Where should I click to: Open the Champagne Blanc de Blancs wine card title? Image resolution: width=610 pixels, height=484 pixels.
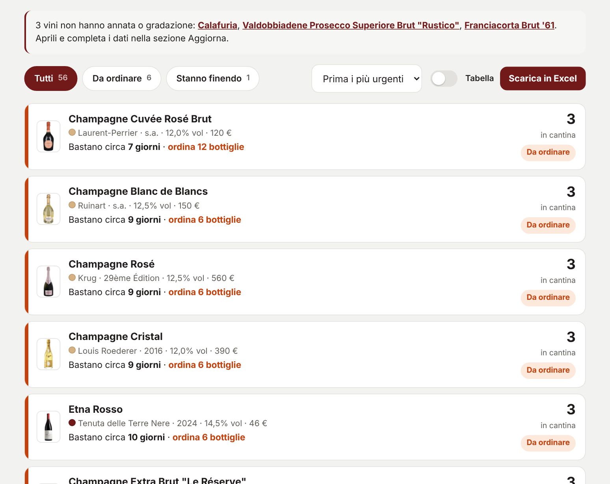click(x=138, y=191)
